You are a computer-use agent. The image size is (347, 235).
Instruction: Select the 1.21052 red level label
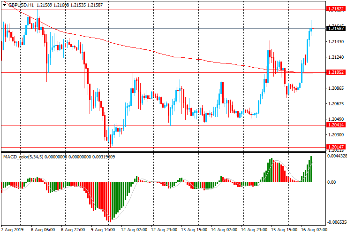click(x=336, y=72)
